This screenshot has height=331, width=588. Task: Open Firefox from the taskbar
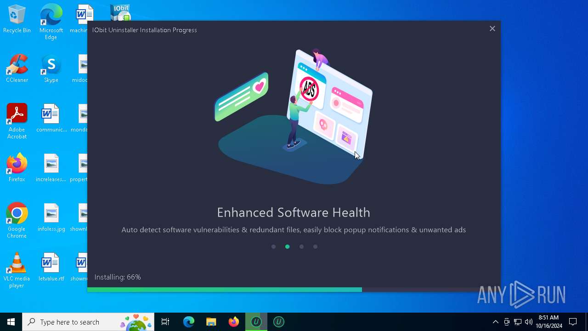coord(233,322)
